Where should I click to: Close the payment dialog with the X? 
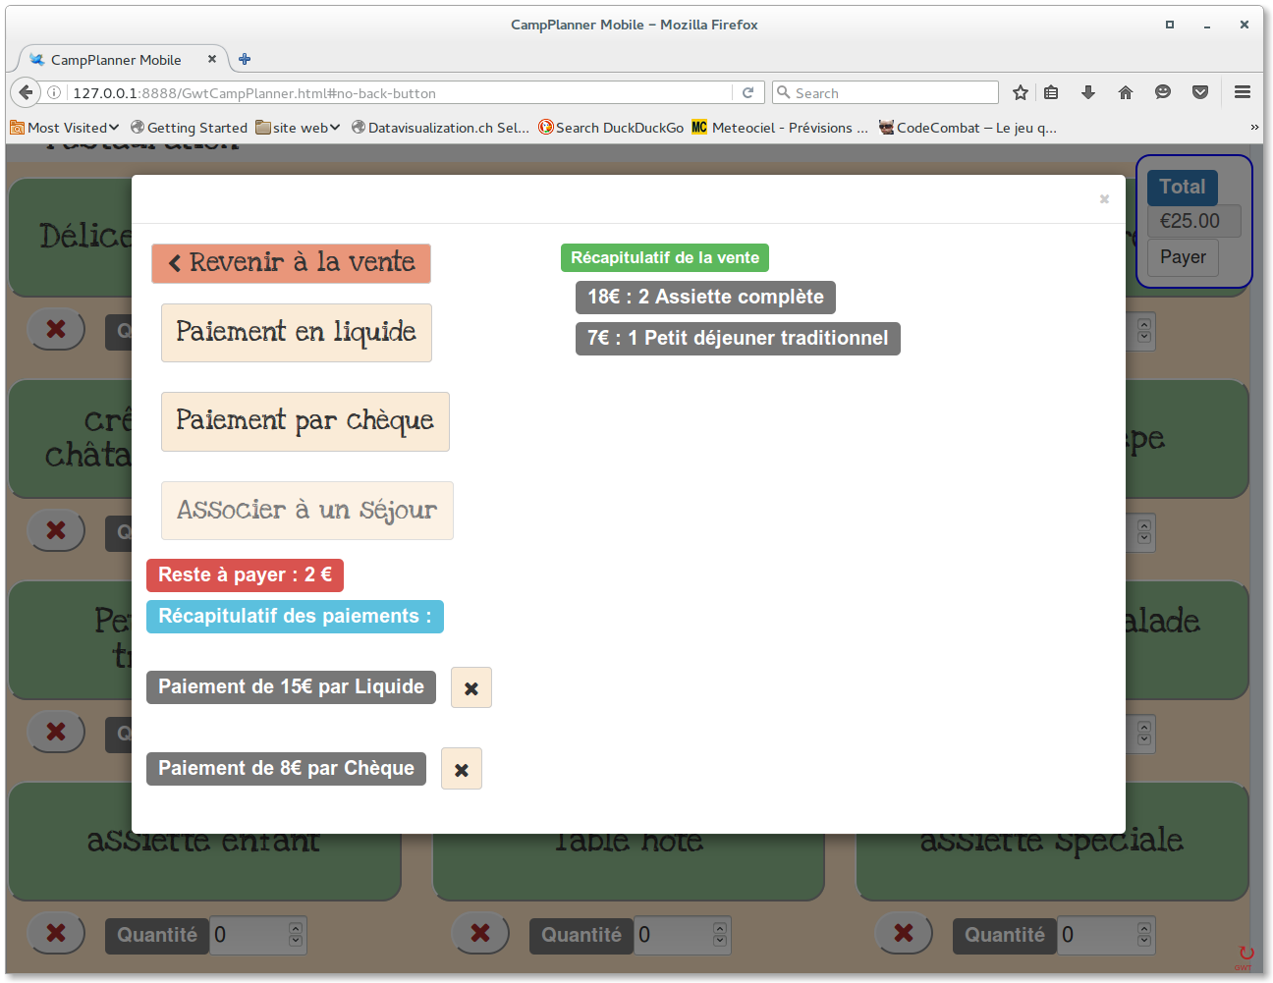tap(1104, 199)
